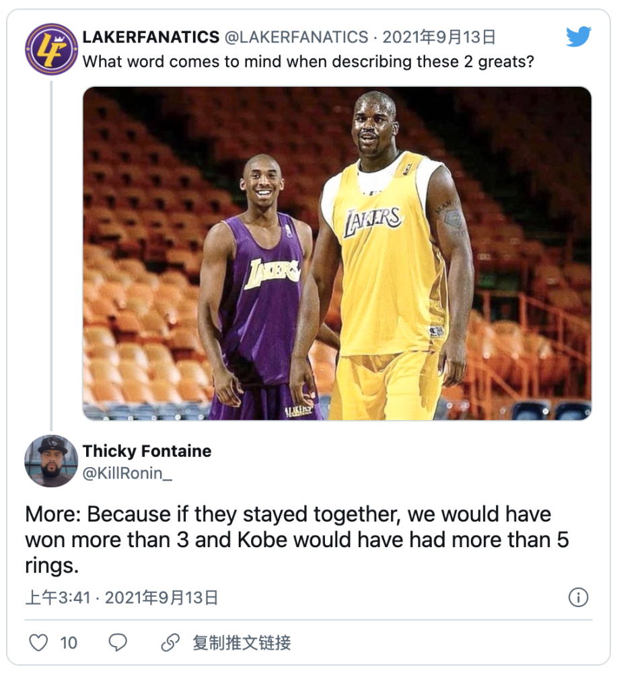
Task: Click the 复制推文链接 copy link text
Action: point(242,643)
